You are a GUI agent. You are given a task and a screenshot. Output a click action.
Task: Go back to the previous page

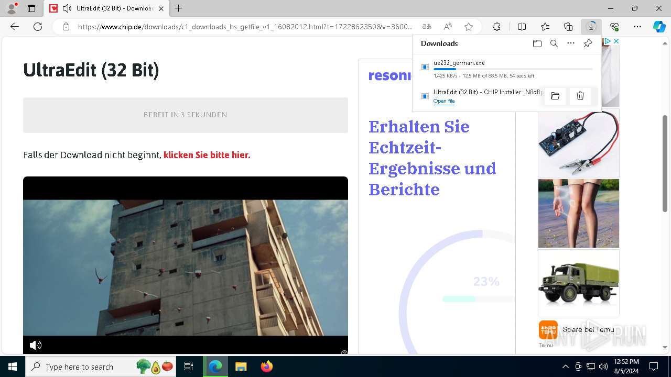click(15, 27)
